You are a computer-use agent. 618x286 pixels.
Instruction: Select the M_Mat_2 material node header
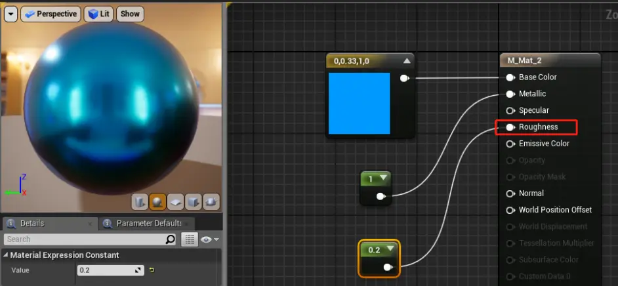[x=550, y=60]
